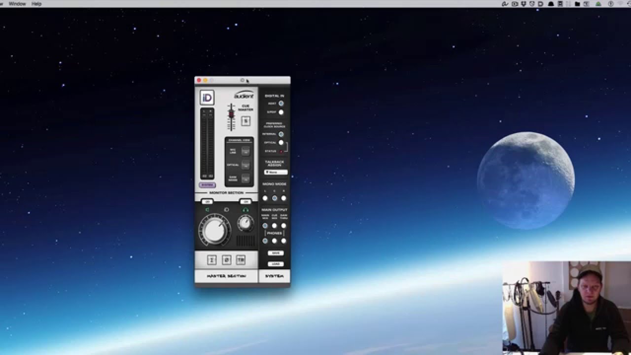
Task: Click the headphone volume knob
Action: point(245,223)
